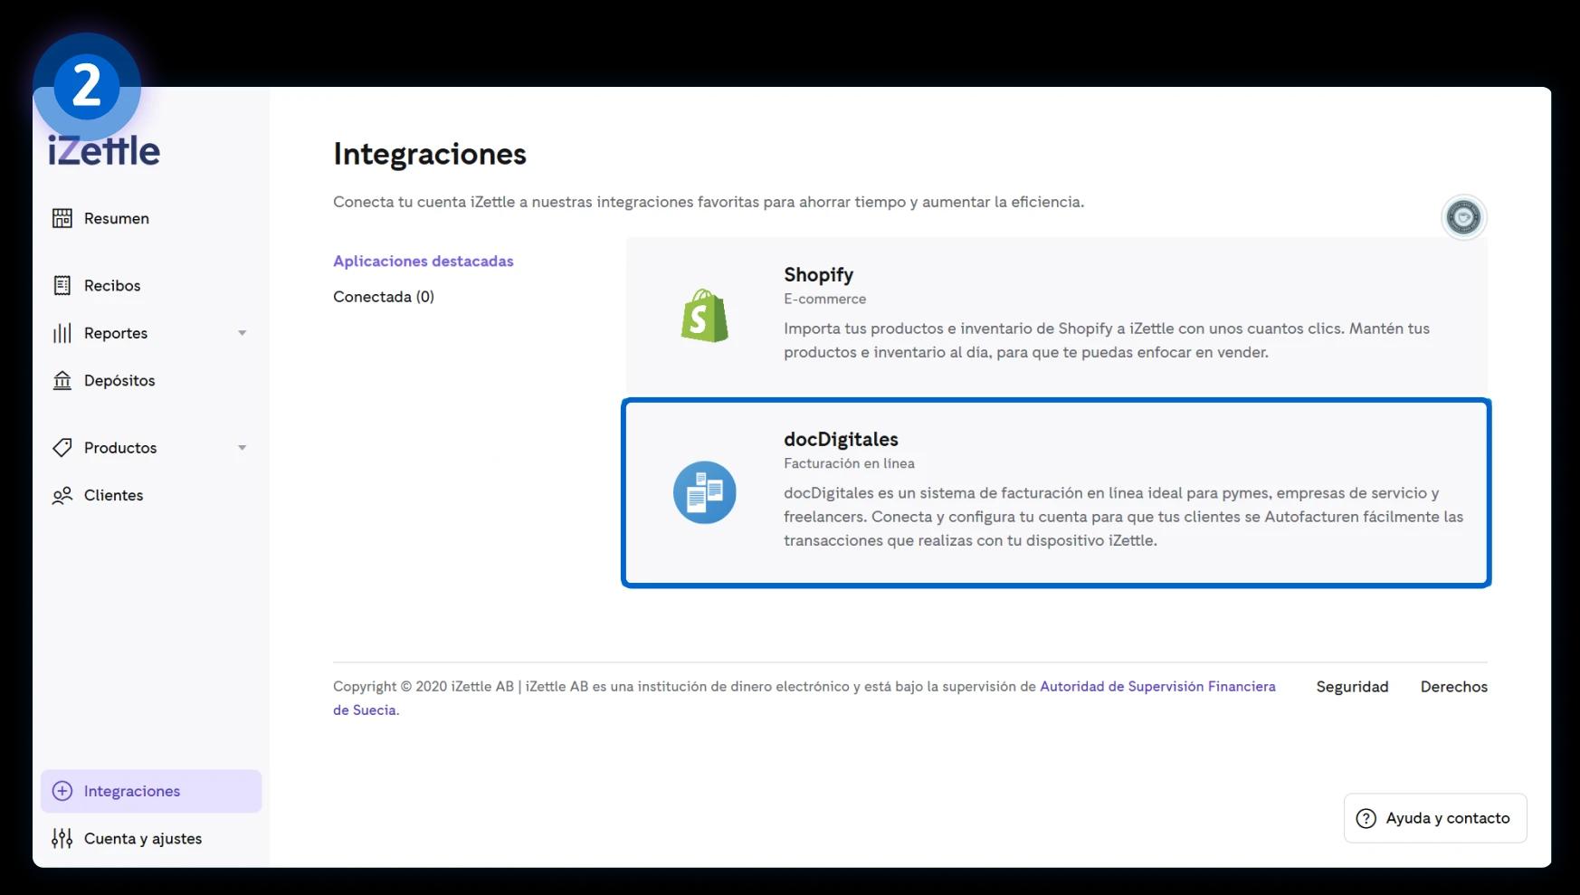Select Integraciones in the sidebar

click(x=151, y=791)
